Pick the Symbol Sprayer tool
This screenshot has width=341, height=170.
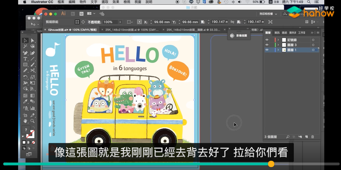(25, 108)
